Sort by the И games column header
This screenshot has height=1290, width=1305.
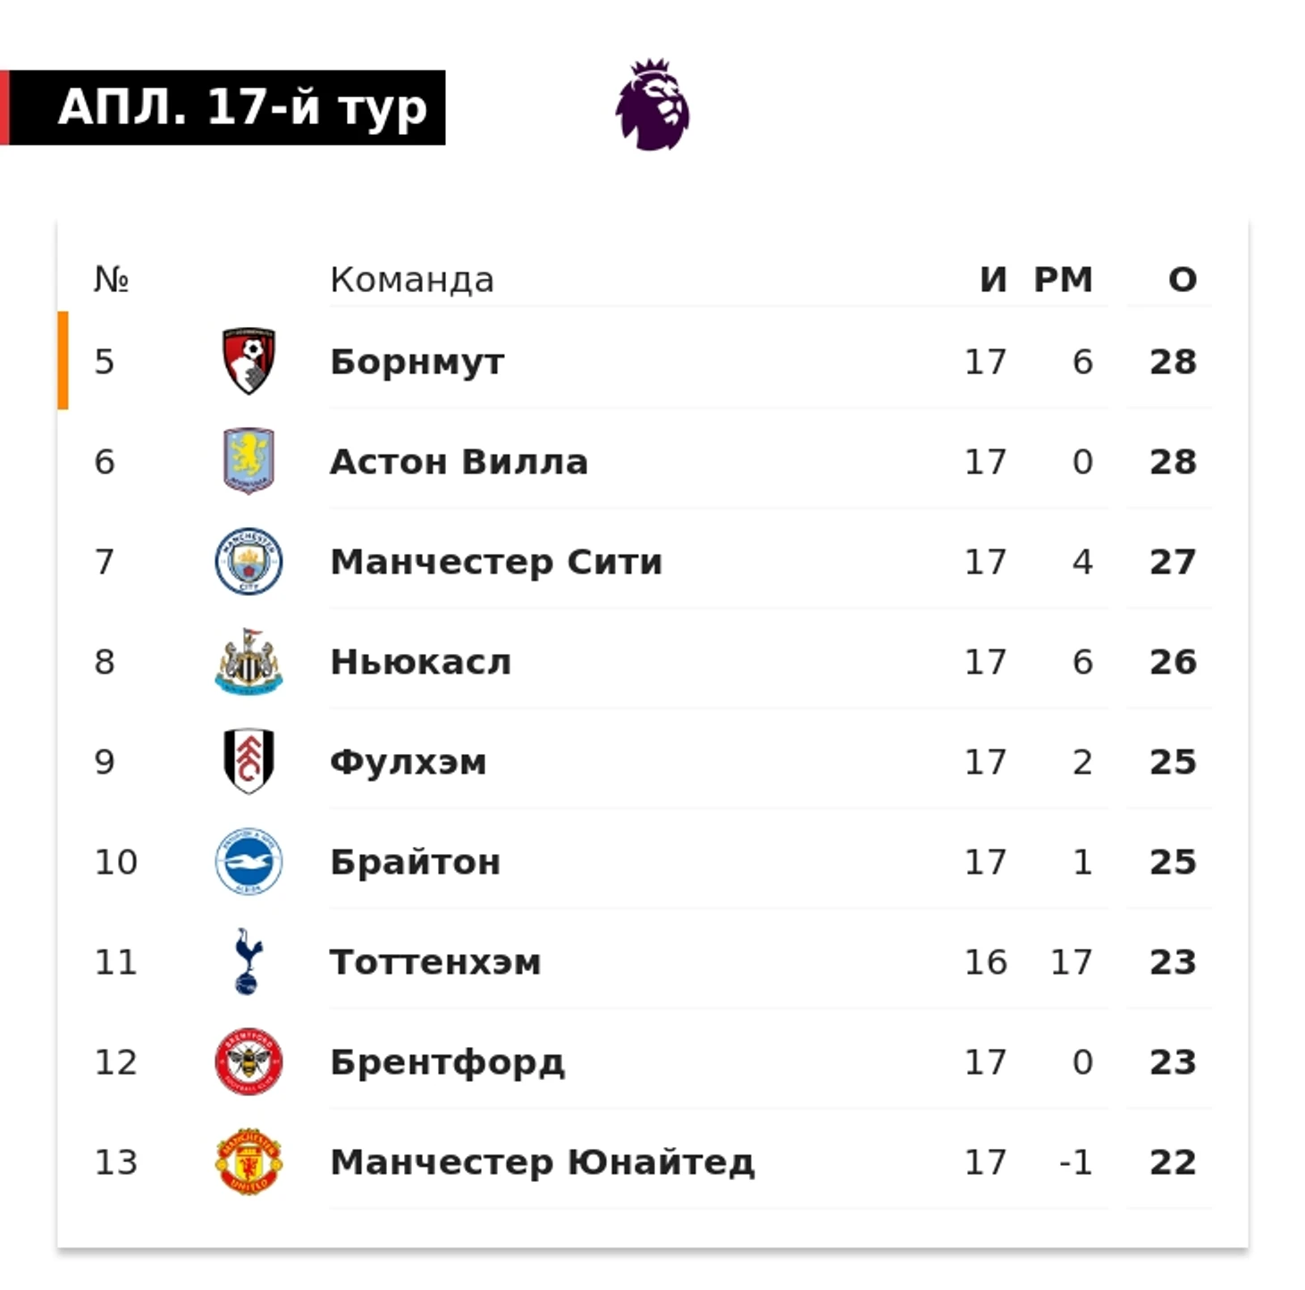tap(993, 280)
